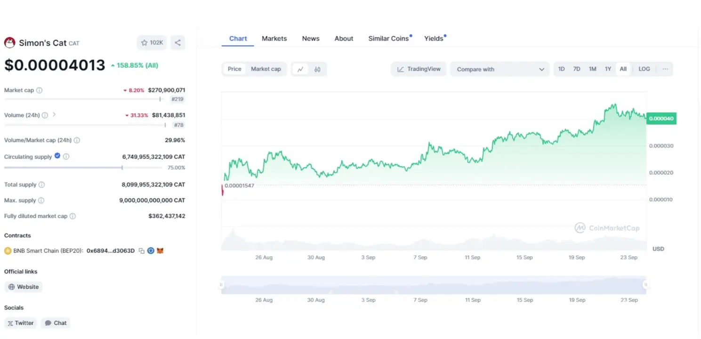Set chart range to 1D
701x339 pixels.
pos(561,69)
